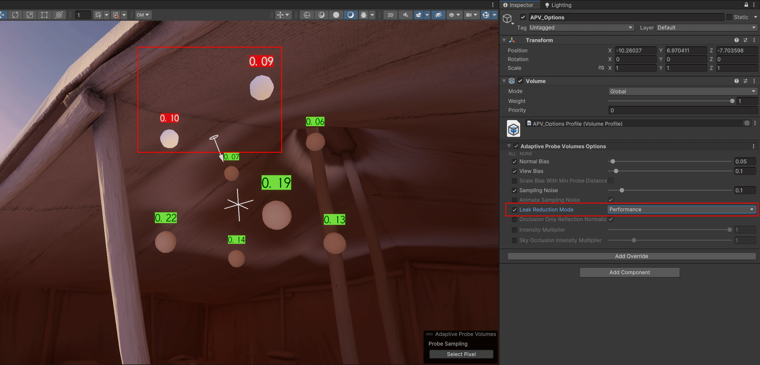Open the Volume Mode dropdown showing Global
Viewport: 760px width, 365px height.
[x=682, y=91]
